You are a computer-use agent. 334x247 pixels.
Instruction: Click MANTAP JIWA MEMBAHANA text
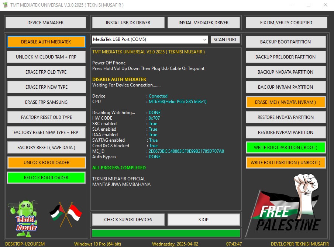point(121,184)
